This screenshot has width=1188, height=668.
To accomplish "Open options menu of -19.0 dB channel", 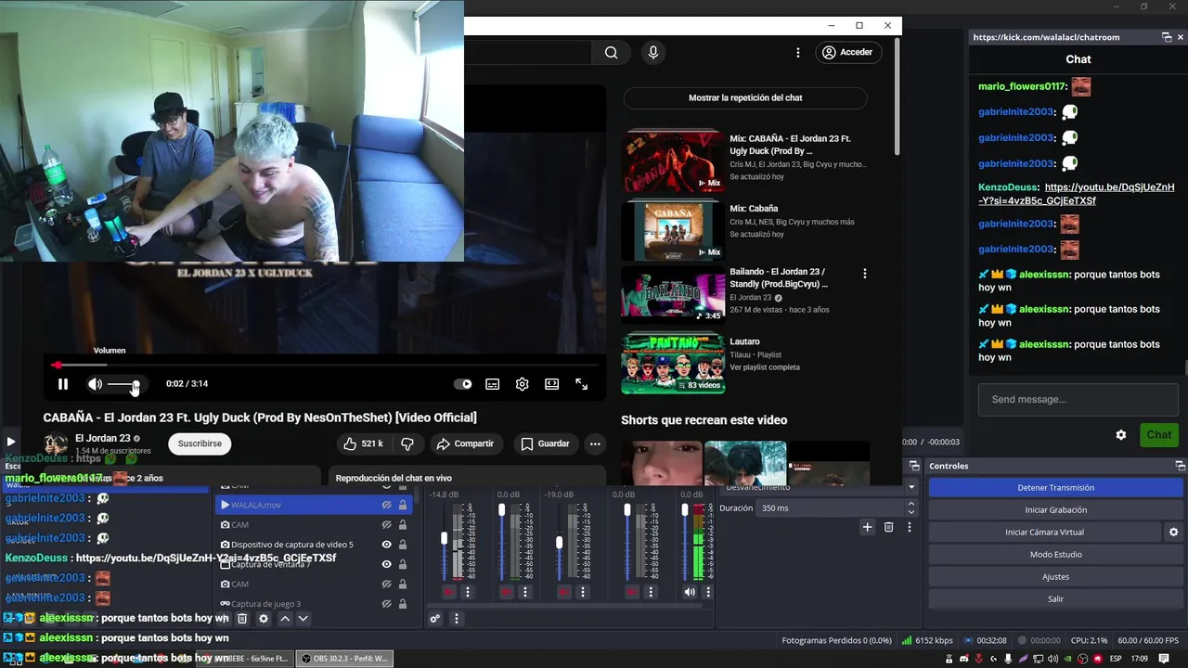I will pyautogui.click(x=582, y=592).
